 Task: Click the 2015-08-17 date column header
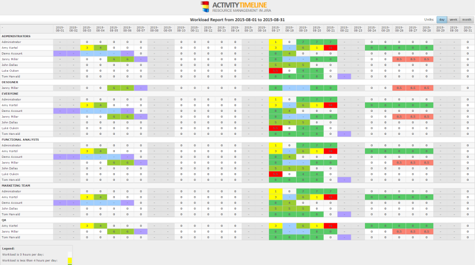coord(275,28)
